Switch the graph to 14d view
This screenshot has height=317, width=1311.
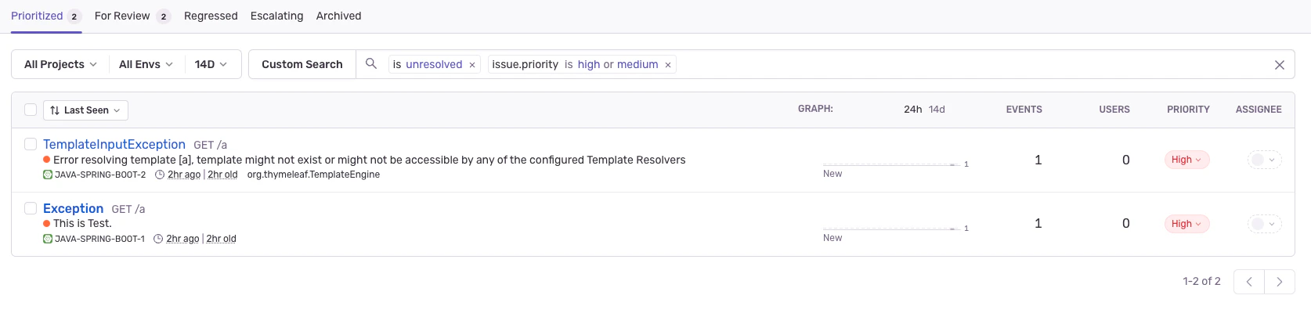click(937, 110)
